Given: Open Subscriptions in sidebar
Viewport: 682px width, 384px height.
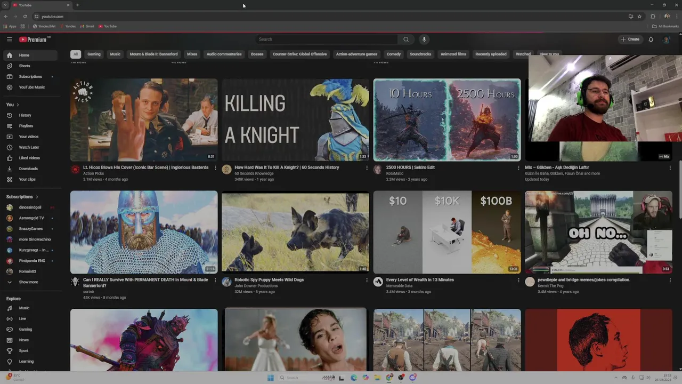Looking at the screenshot, I should pyautogui.click(x=30, y=76).
